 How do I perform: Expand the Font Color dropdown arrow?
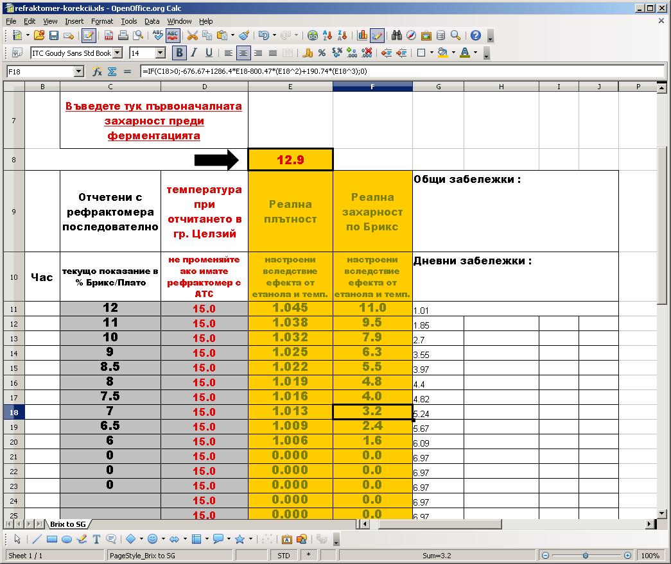(x=475, y=53)
